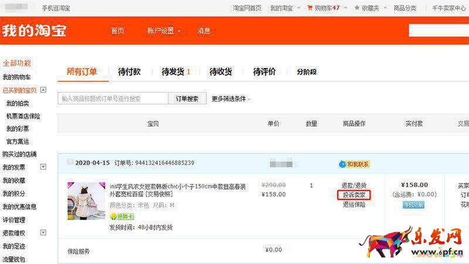Open the 账户设置 dropdown menu
Screen dimensions: 469x264
163,31
